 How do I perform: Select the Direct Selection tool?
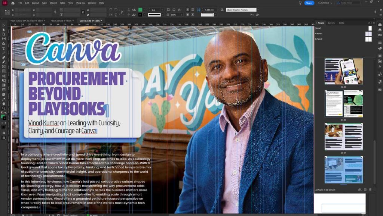click(4, 30)
